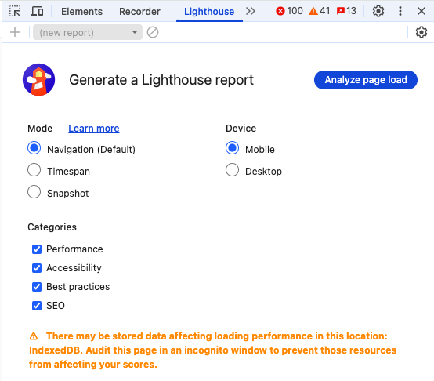This screenshot has width=434, height=381.
Task: Open Lighthouse settings gear below the tab bar
Action: click(421, 32)
